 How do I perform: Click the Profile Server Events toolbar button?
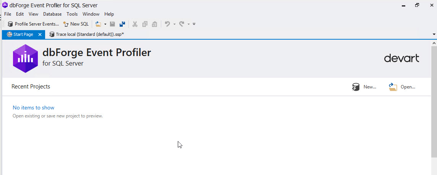33,24
